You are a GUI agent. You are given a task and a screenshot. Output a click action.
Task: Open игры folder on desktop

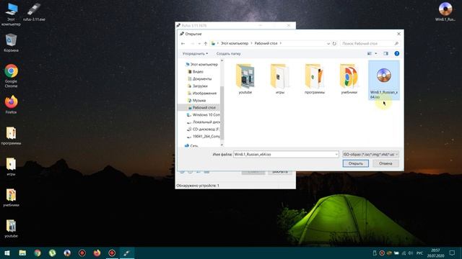tap(12, 166)
